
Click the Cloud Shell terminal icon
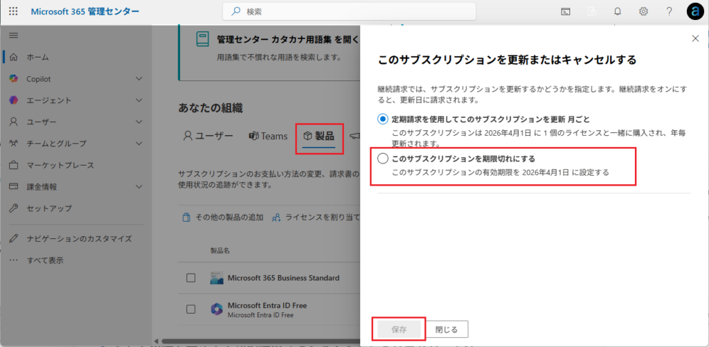click(x=565, y=12)
